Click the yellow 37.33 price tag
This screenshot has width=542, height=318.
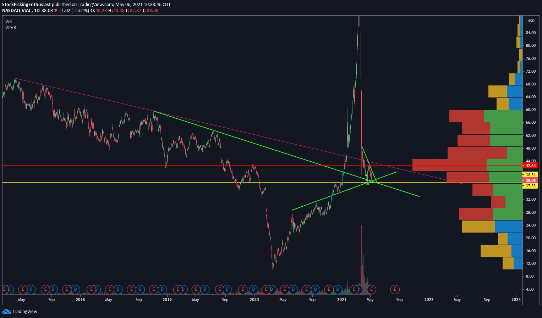coord(531,186)
